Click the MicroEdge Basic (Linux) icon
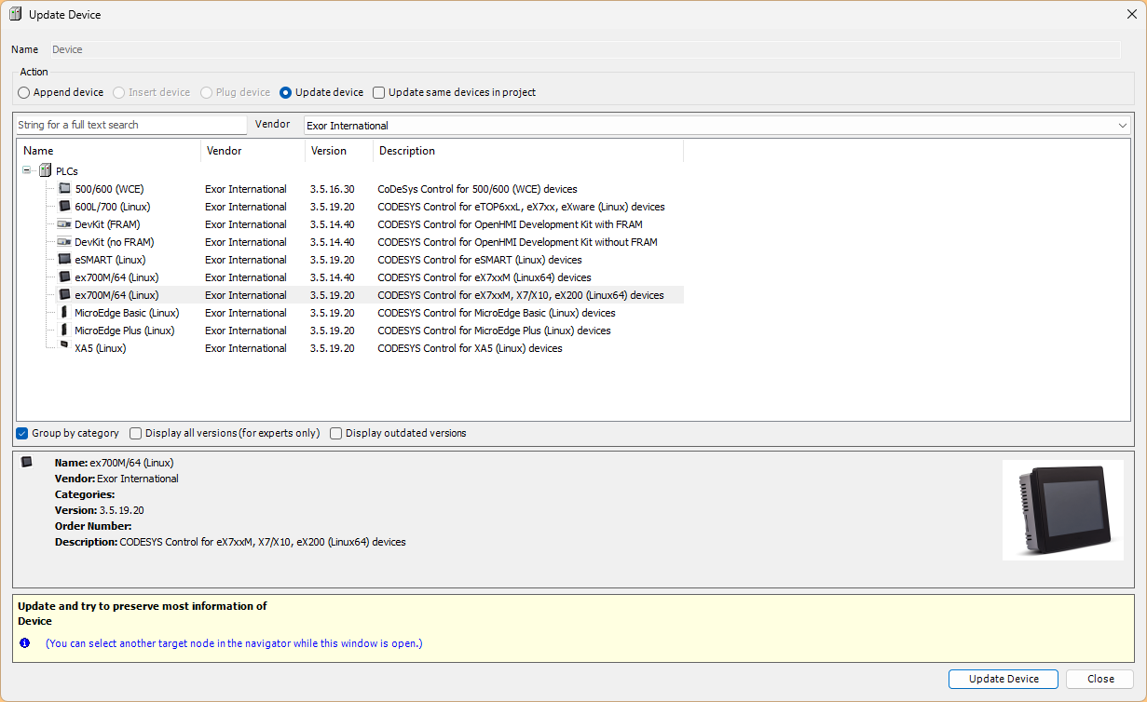Viewport: 1147px width, 702px height. (x=64, y=313)
